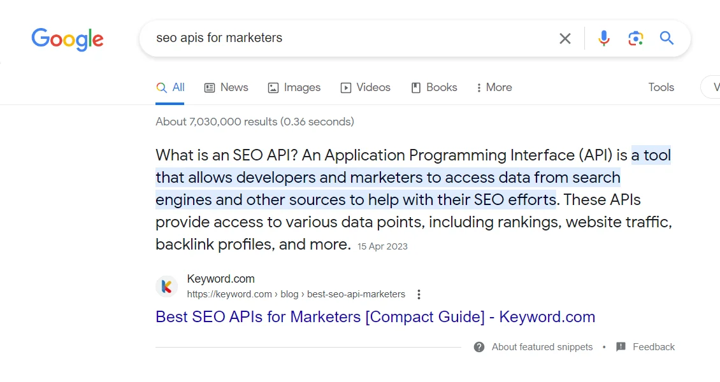Clear the search box using the X icon

(x=565, y=38)
